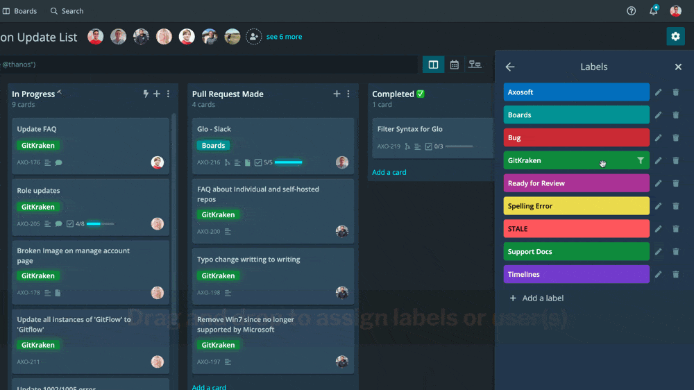Add a card via In Progress plus
Viewport: 694px width, 390px height.
(157, 94)
